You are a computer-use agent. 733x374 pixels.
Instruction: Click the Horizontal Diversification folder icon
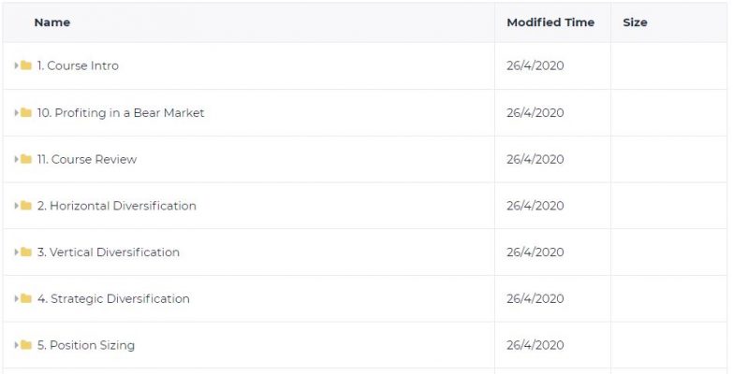point(26,206)
